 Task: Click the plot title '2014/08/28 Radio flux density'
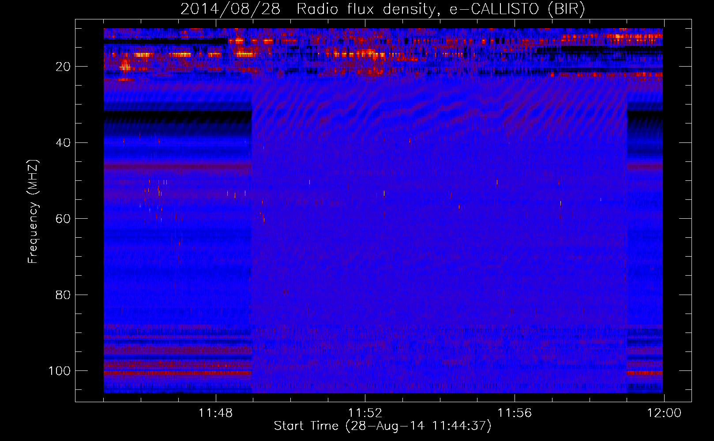[x=383, y=9]
